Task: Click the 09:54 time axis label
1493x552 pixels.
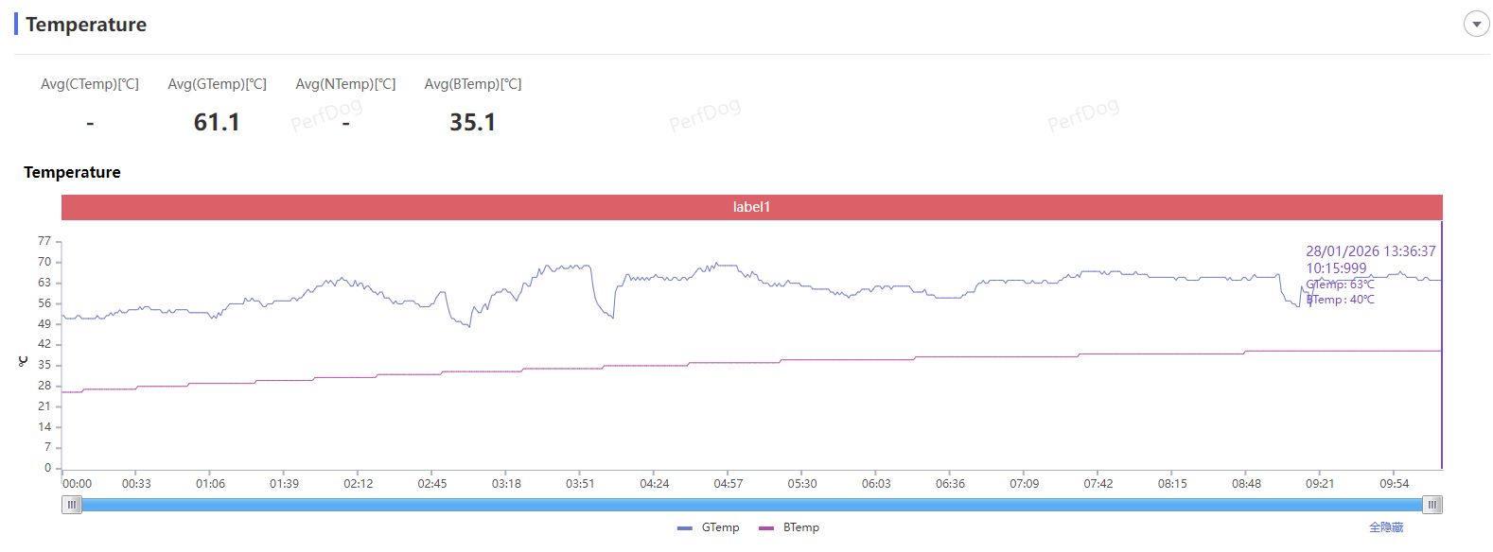Action: 1394,484
